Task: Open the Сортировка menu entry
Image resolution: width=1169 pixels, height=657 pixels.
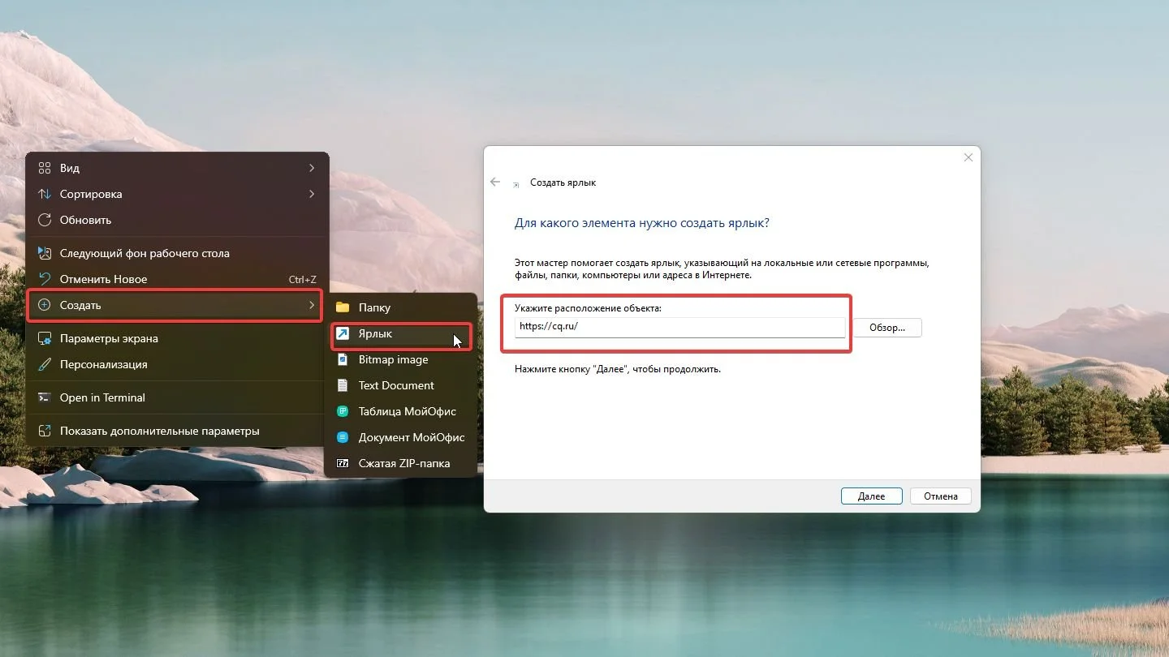Action: point(177,194)
